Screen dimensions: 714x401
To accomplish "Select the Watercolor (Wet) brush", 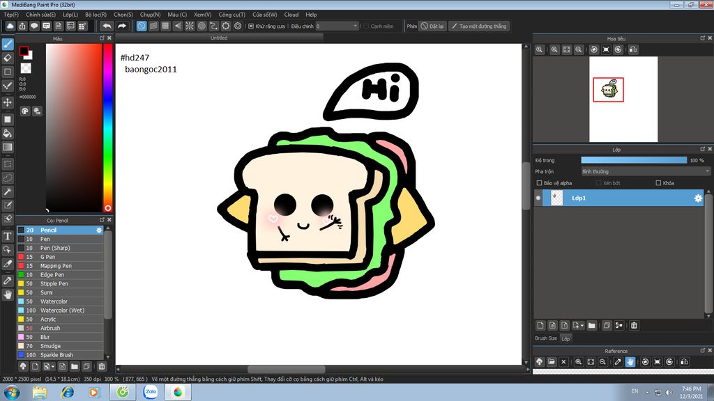I will coord(60,310).
